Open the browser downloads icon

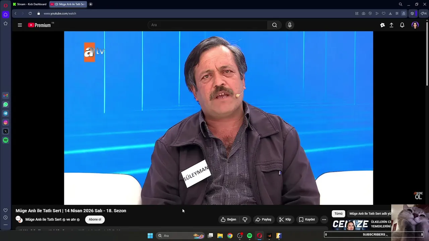[390, 13]
